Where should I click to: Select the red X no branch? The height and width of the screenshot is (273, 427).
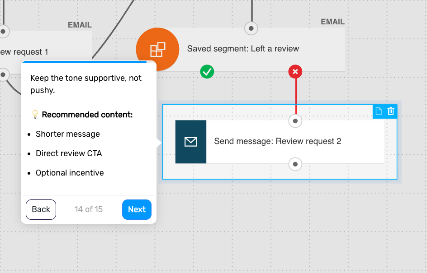click(x=295, y=72)
